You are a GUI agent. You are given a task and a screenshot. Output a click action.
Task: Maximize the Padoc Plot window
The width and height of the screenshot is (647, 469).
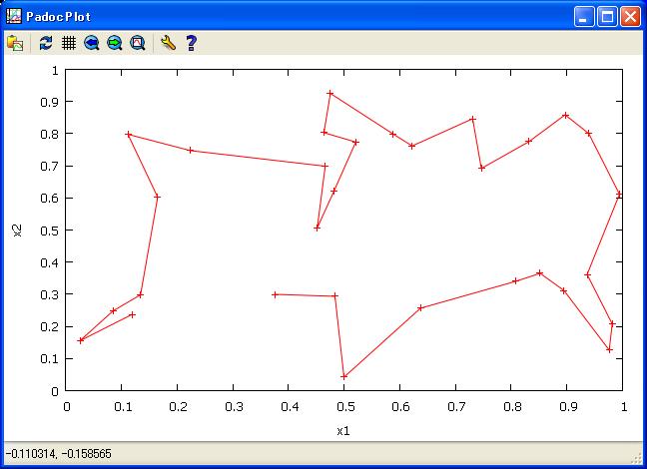607,16
